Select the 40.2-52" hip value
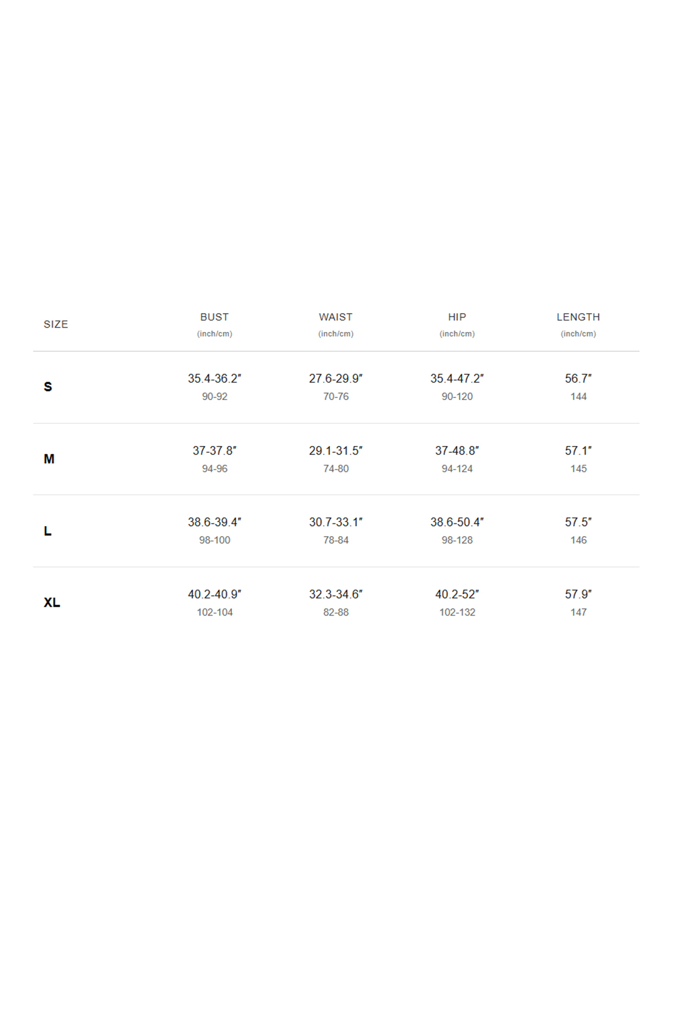The height and width of the screenshot is (1028, 685). (457, 595)
